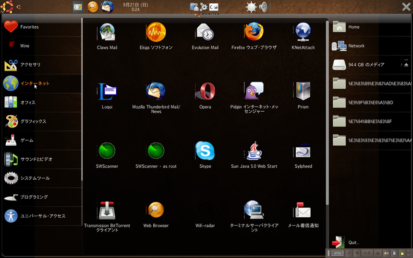Click the ATOK input method button
The width and height of the screenshot is (413, 258).
pyautogui.click(x=337, y=253)
